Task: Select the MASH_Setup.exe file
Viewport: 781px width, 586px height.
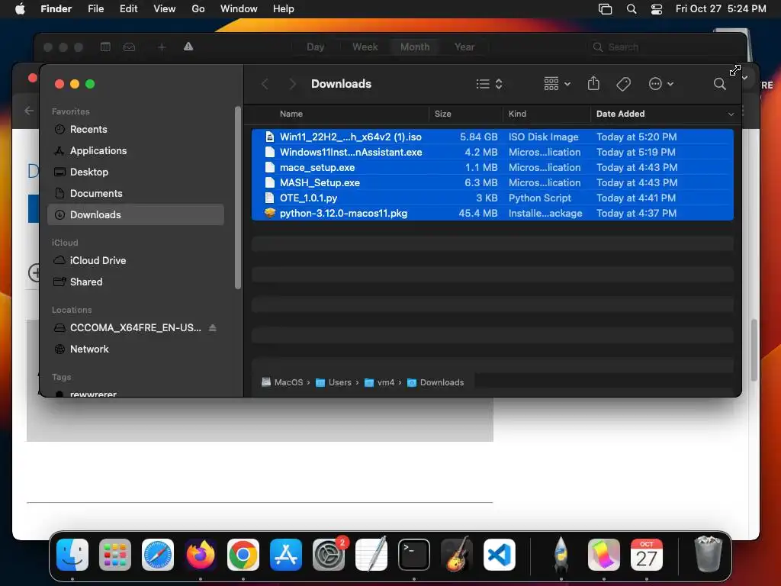Action: tap(493, 182)
